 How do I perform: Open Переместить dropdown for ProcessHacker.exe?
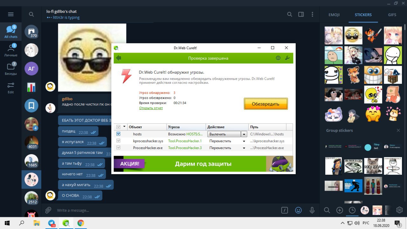(x=244, y=148)
